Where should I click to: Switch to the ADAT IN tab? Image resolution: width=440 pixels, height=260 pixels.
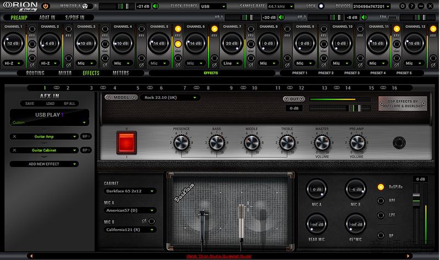pos(47,18)
